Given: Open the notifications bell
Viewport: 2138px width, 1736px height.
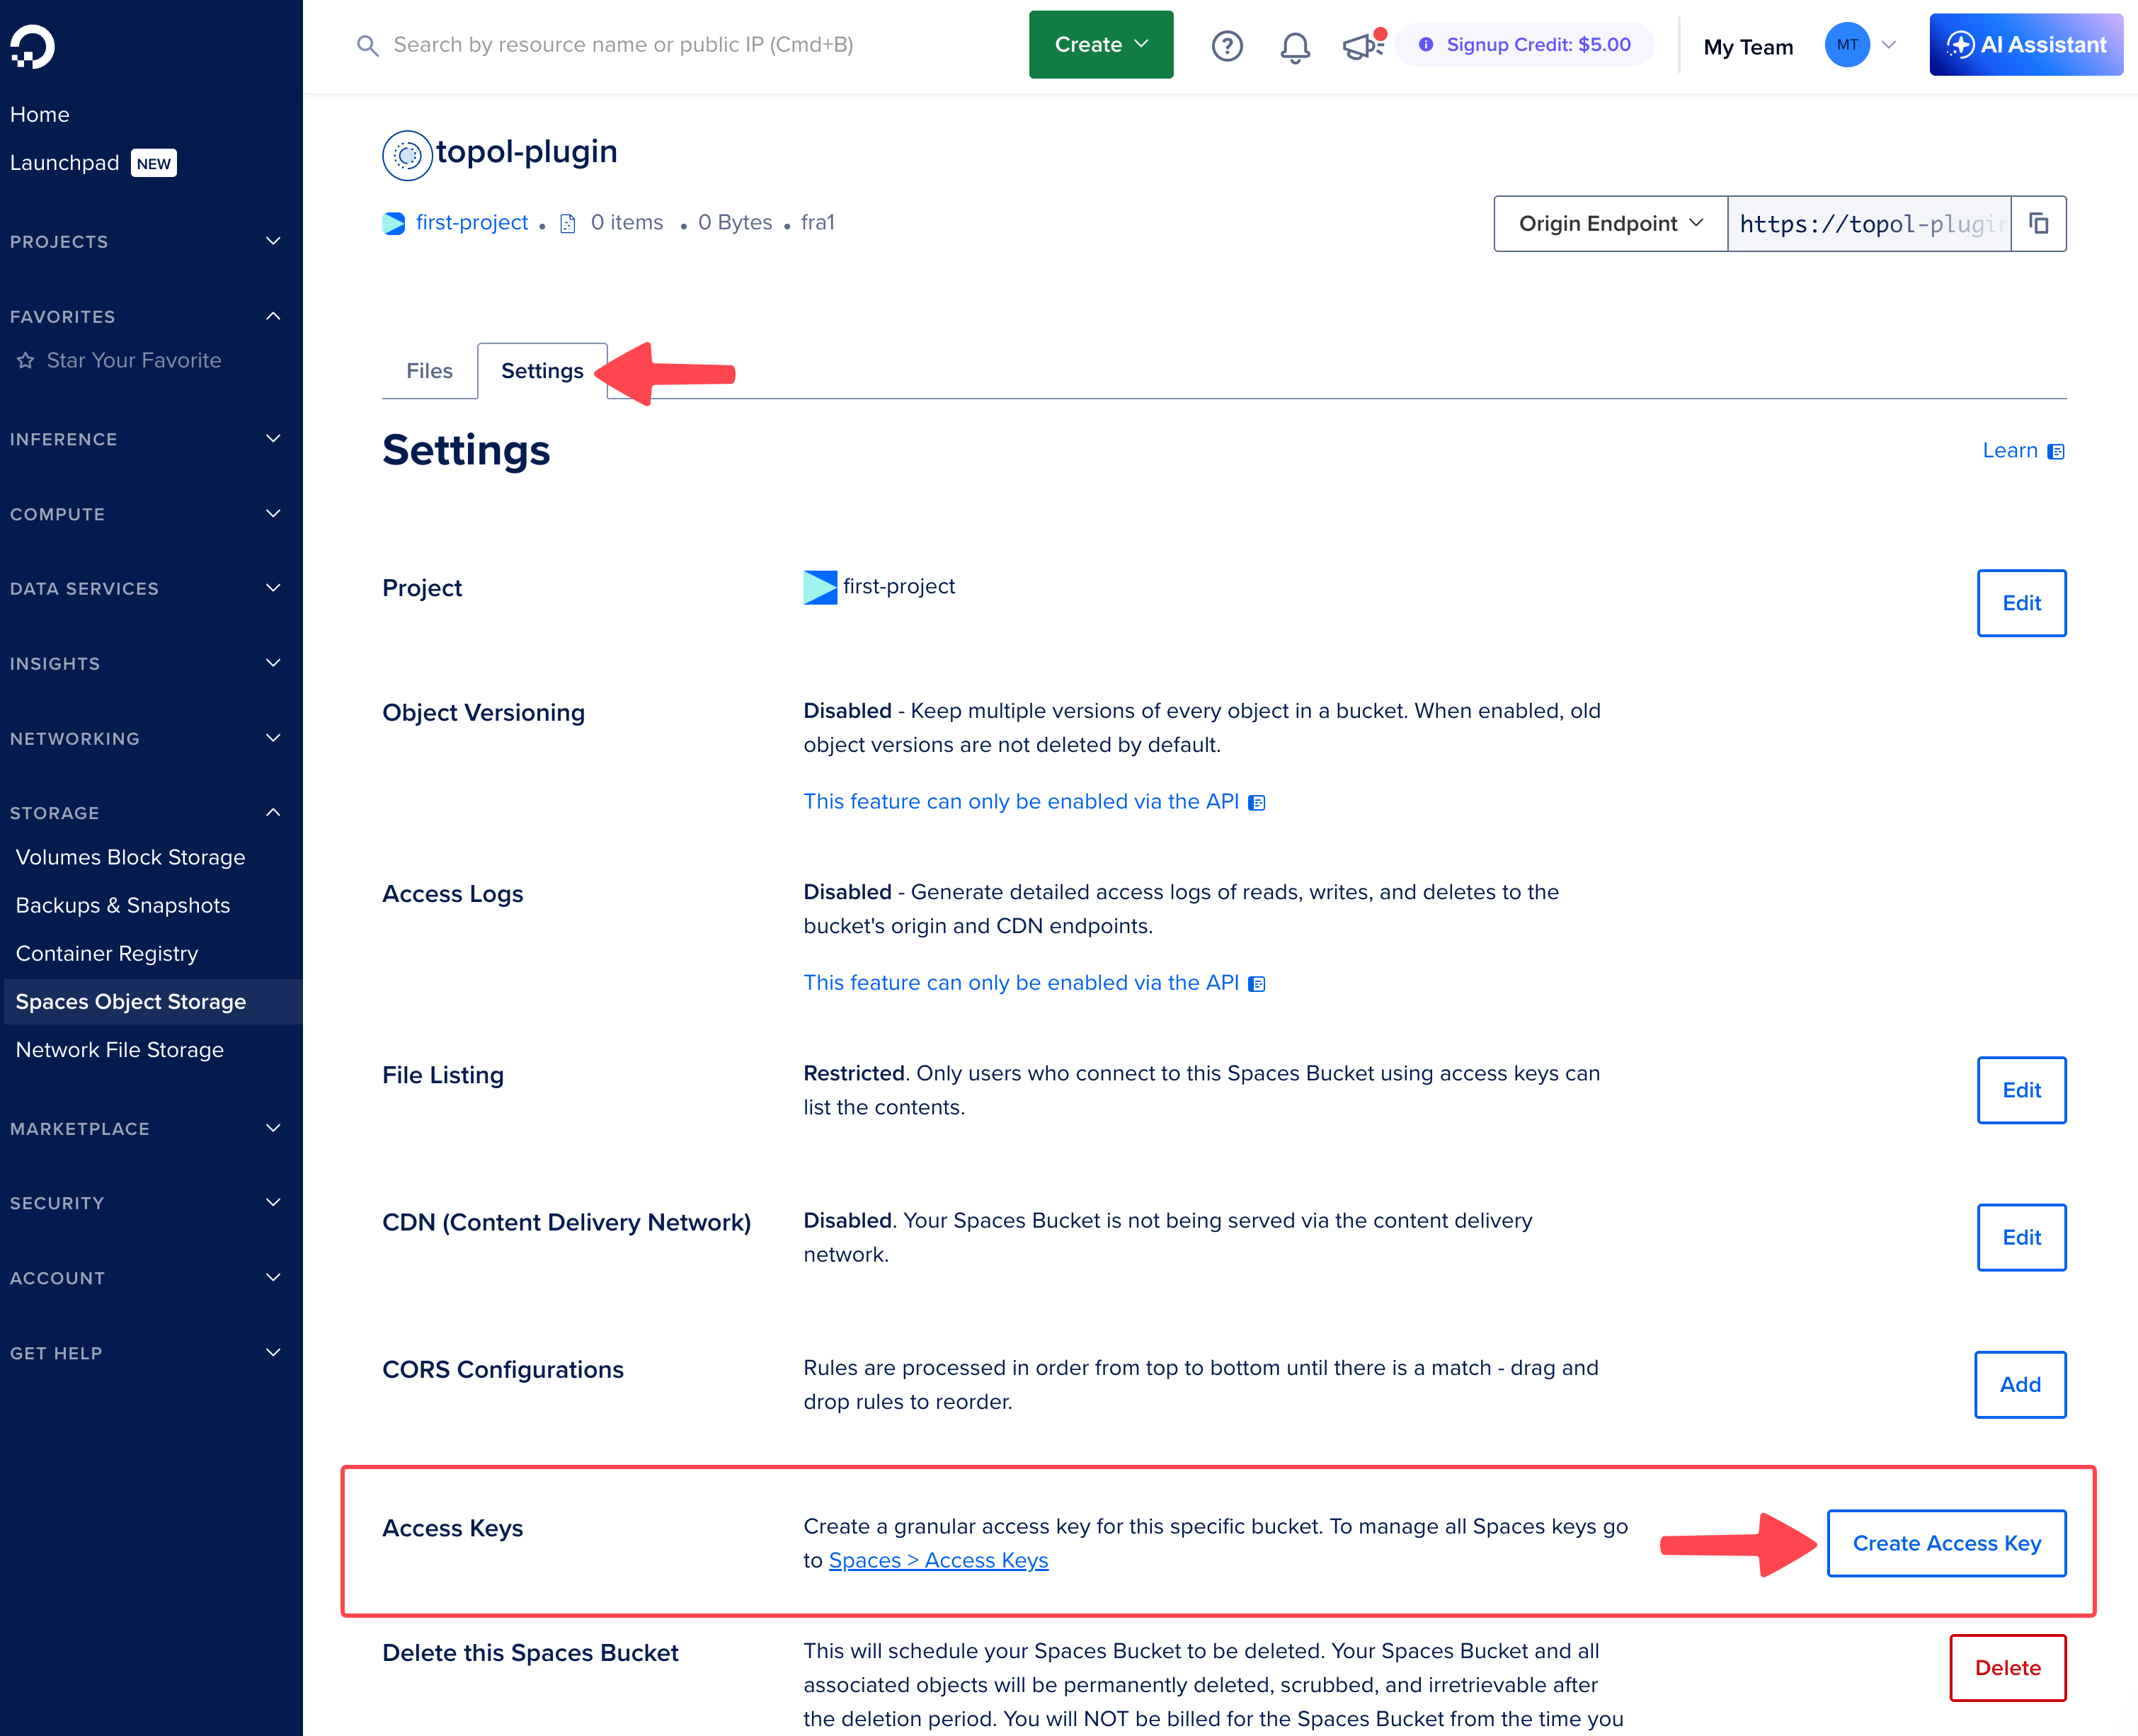Looking at the screenshot, I should [1295, 46].
